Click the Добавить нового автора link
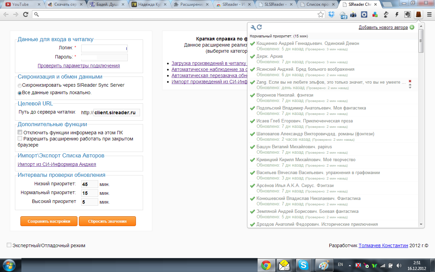The height and width of the screenshot is (272, 435). coord(383,28)
